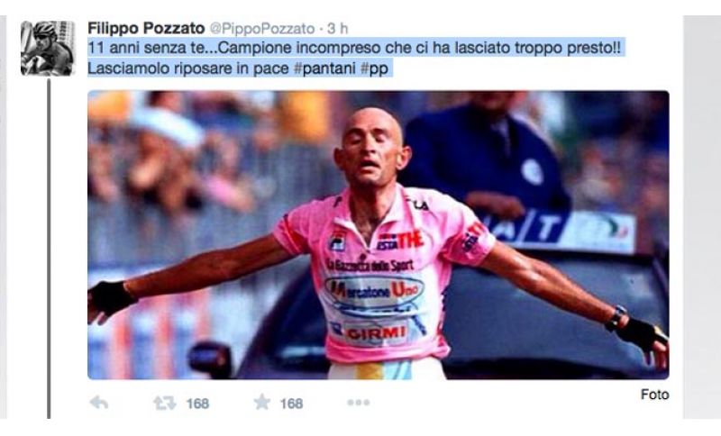
Task: Open the tweet permalink from the 3 h timestamp
Action: point(337,29)
